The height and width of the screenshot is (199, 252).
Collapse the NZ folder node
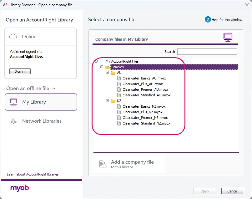pyautogui.click(x=107, y=101)
